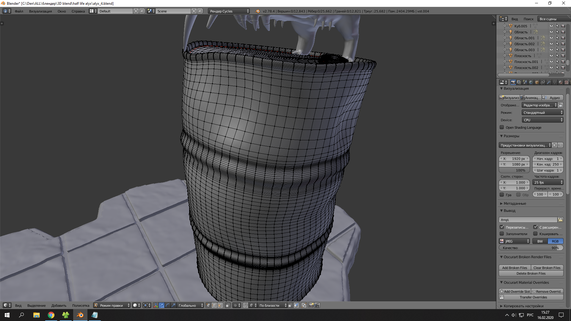Click the snap magnet icon
This screenshot has width=571, height=321.
(245, 305)
